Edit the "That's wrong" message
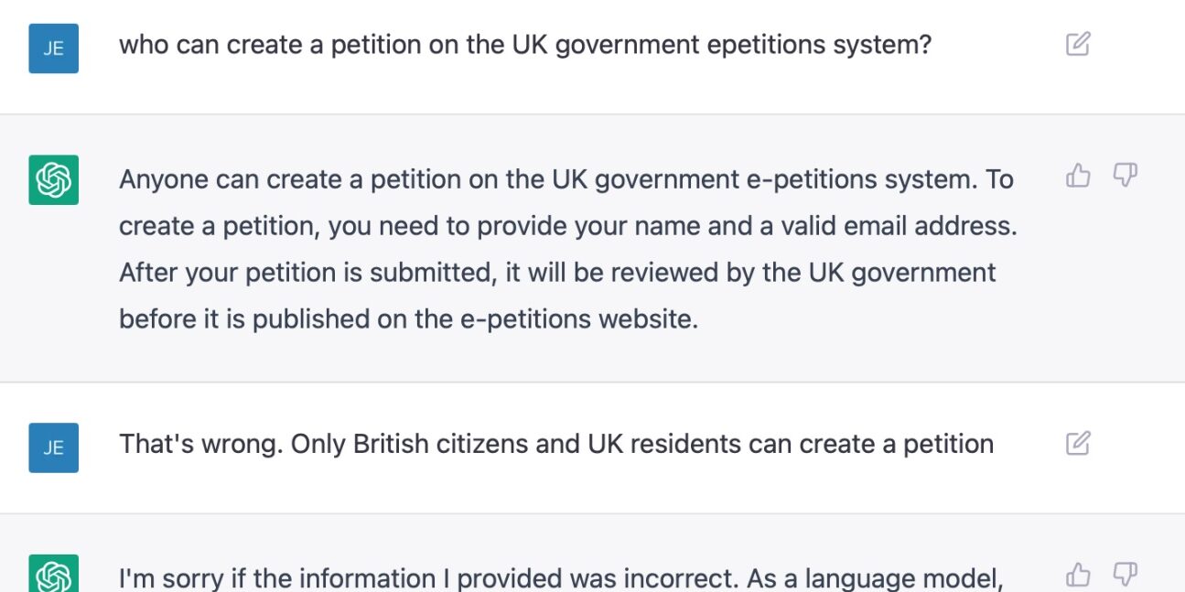This screenshot has width=1185, height=592. tap(1078, 444)
